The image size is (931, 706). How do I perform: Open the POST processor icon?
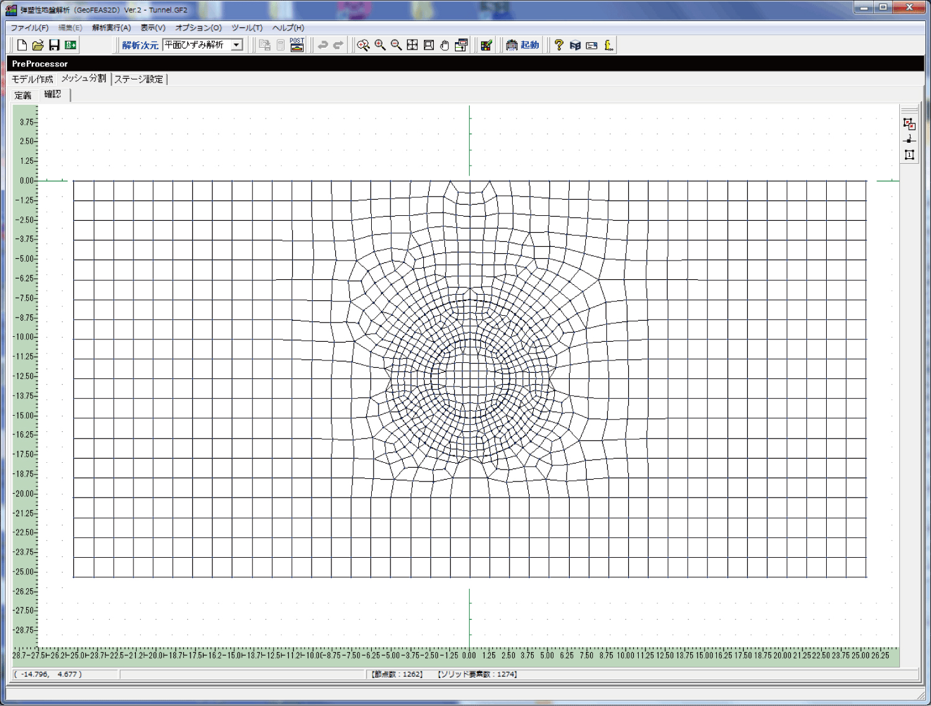[297, 45]
